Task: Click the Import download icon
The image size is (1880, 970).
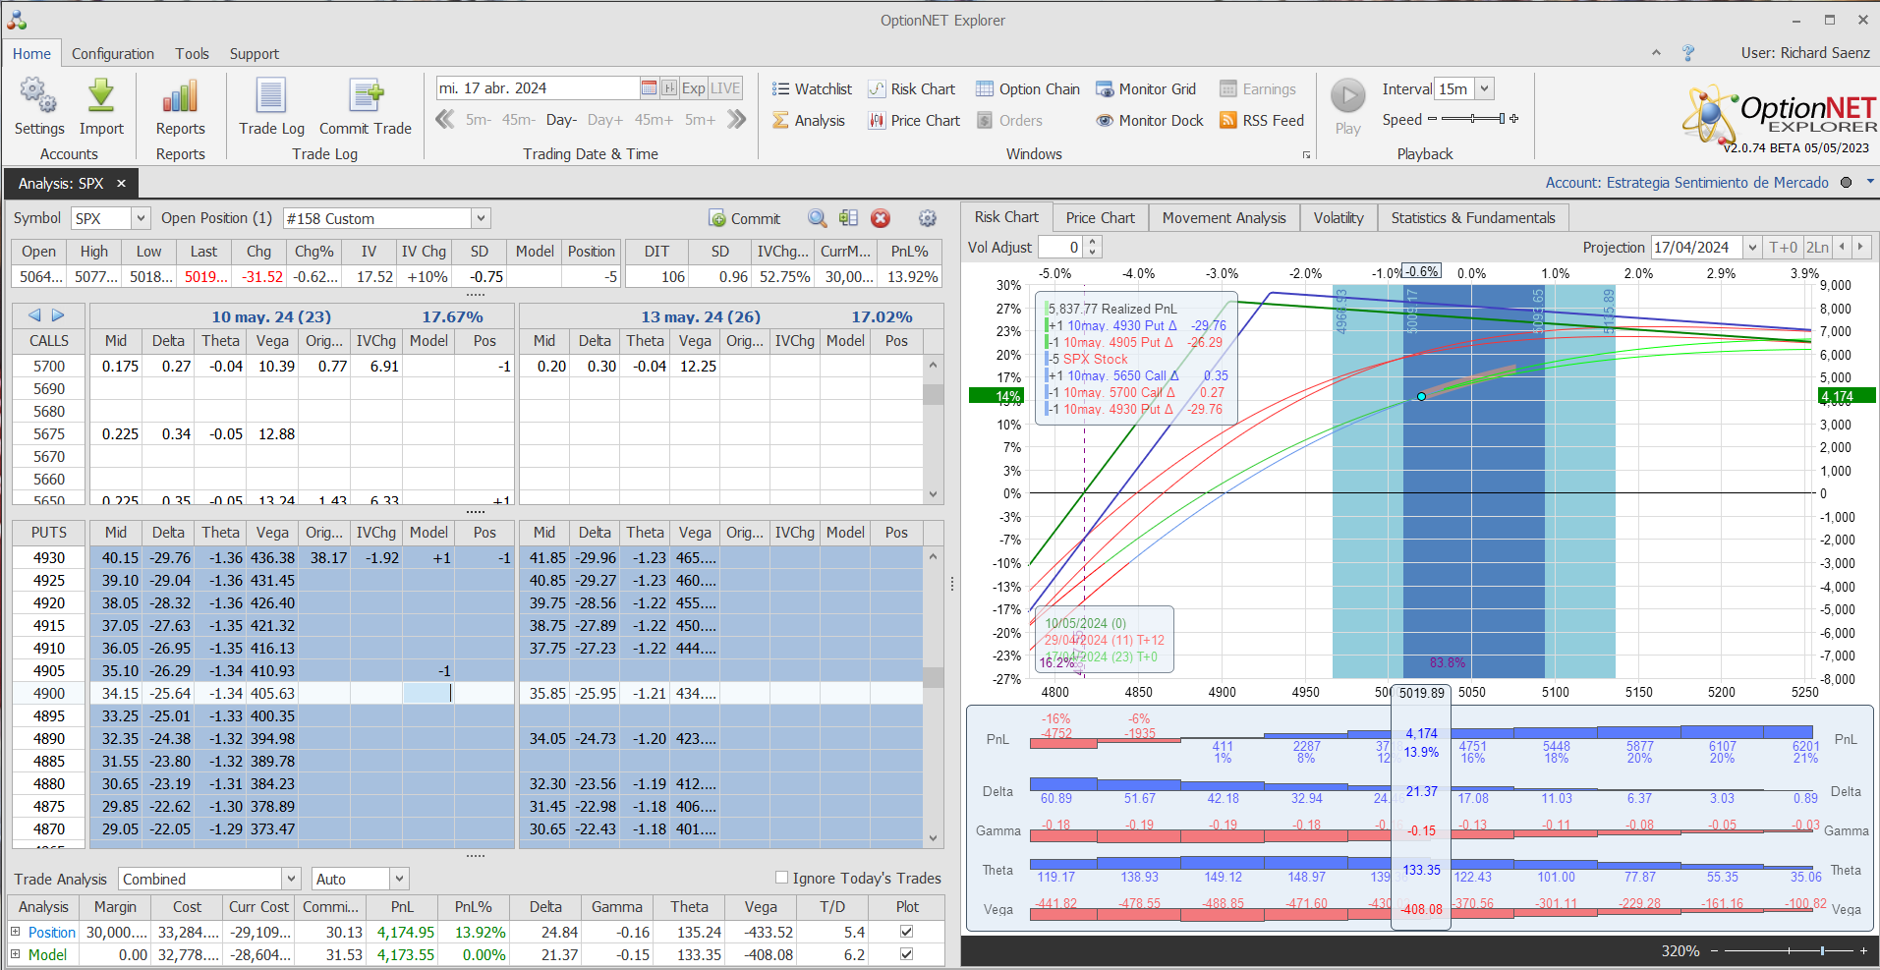Action: [x=101, y=96]
